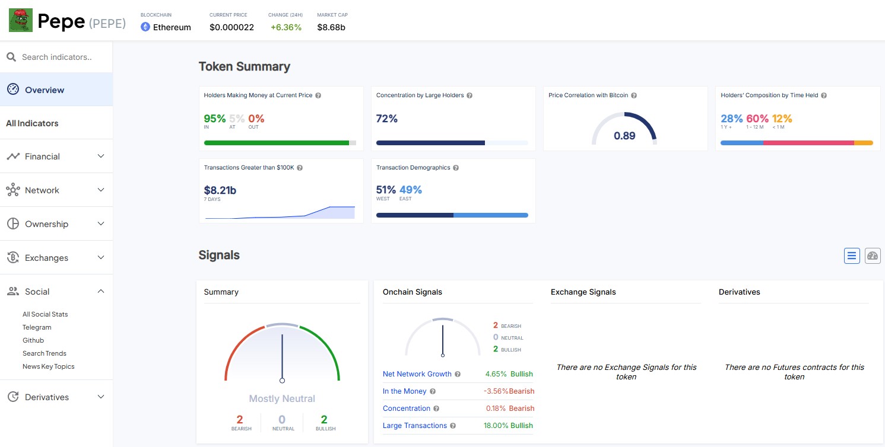
Task: Switch Signals to list view
Action: 852,256
